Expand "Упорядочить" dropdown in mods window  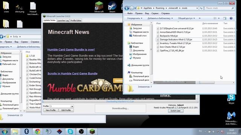click(135, 18)
